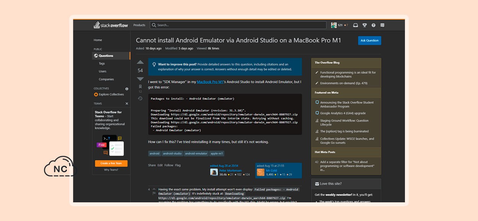Open Explore Collectives link
478x221 pixels.
[x=109, y=94]
